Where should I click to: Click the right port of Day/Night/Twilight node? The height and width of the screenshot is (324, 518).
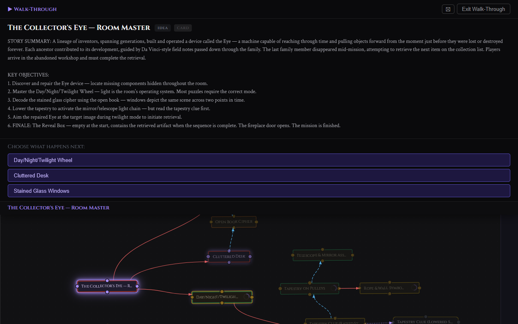(x=252, y=297)
